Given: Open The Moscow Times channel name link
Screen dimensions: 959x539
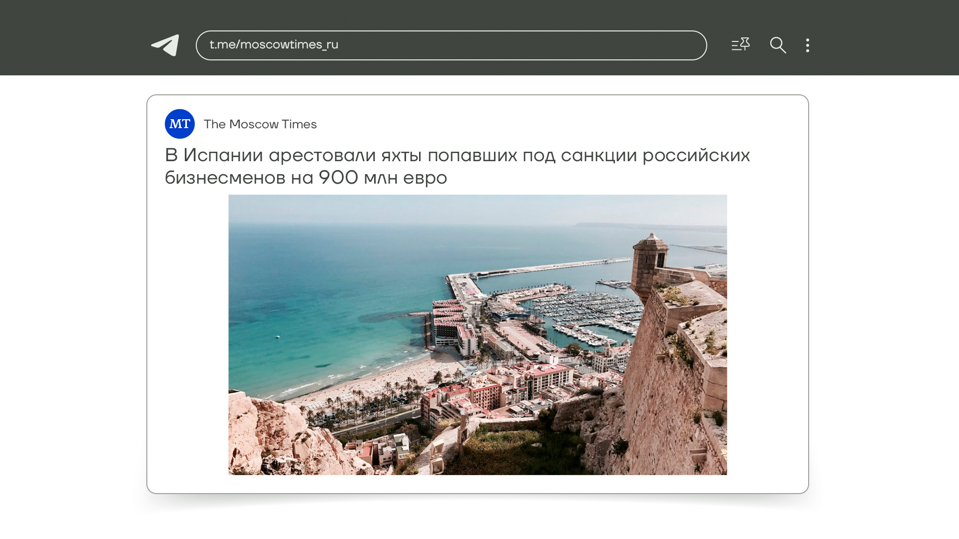Looking at the screenshot, I should 260,124.
